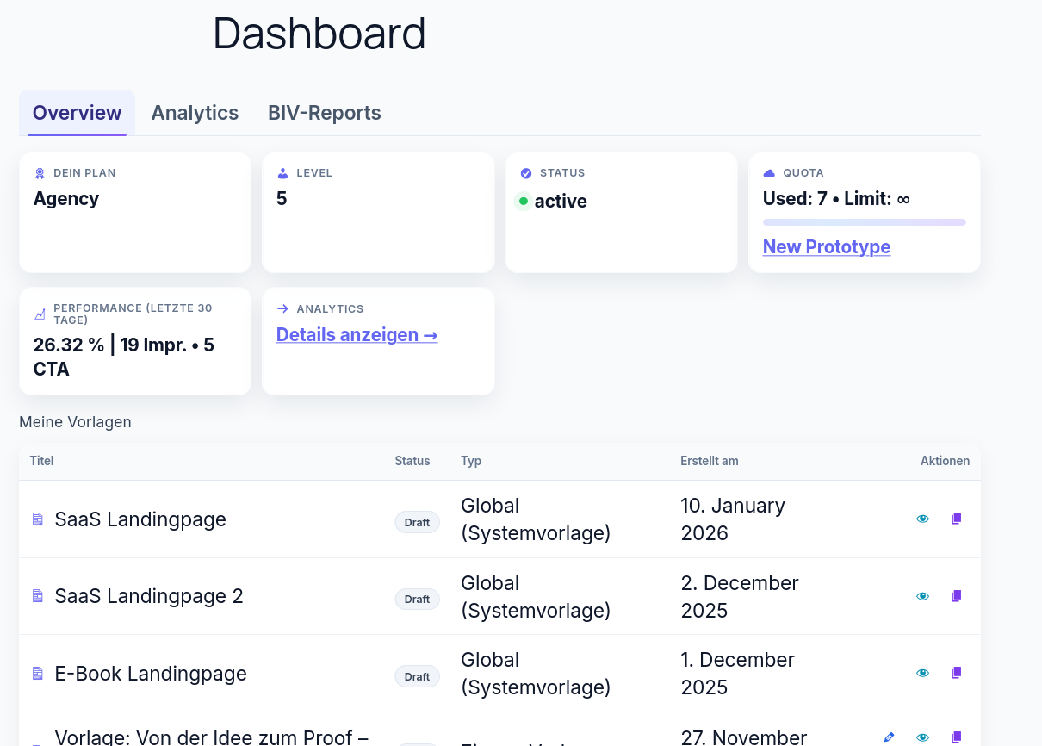Screen dimensions: 1042x746
Task: Open the New Prototype link
Action: [826, 247]
